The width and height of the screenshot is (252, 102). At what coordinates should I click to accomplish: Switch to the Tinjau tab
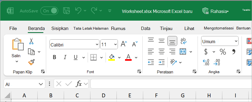pyautogui.click(x=166, y=29)
